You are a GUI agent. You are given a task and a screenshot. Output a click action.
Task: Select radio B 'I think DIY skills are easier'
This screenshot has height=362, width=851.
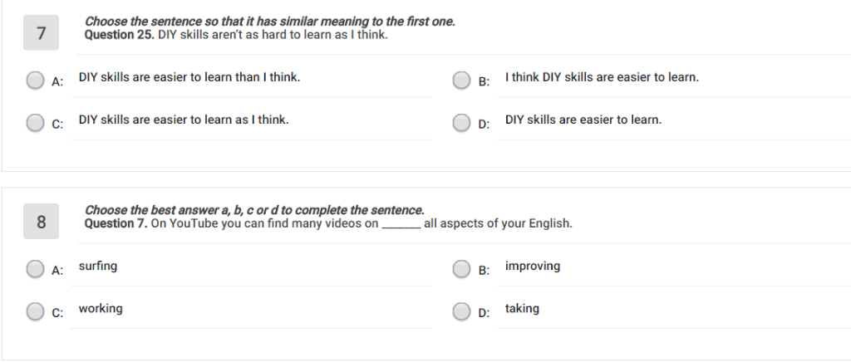click(462, 80)
